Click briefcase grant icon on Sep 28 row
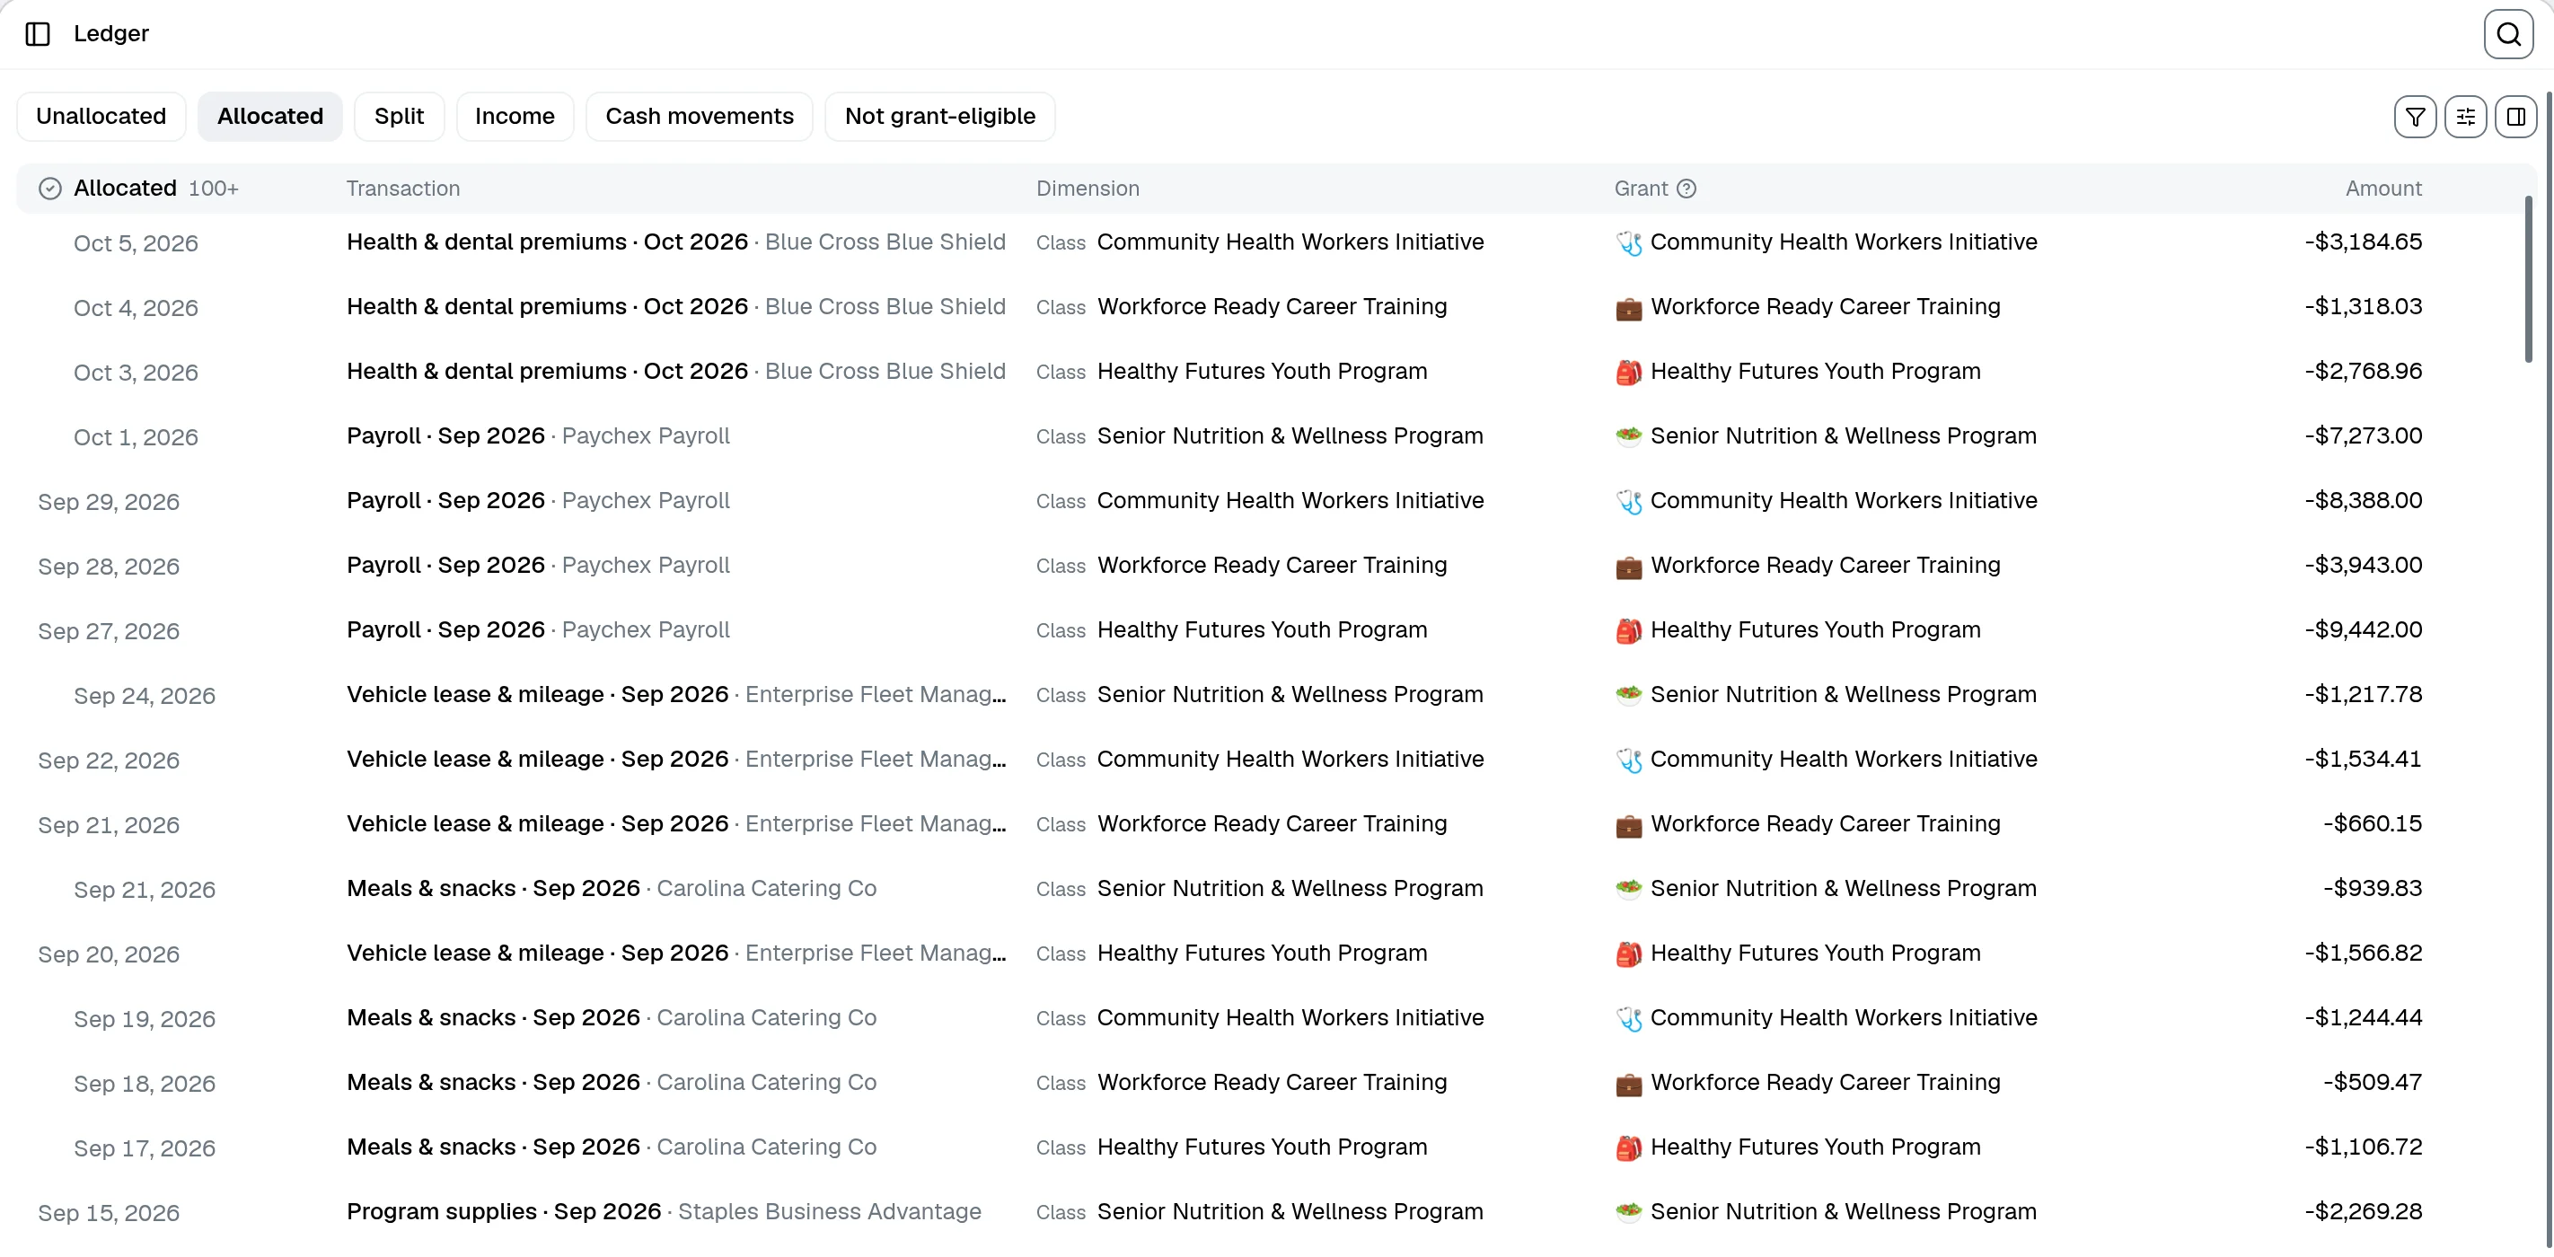2554x1257 pixels. tap(1629, 567)
